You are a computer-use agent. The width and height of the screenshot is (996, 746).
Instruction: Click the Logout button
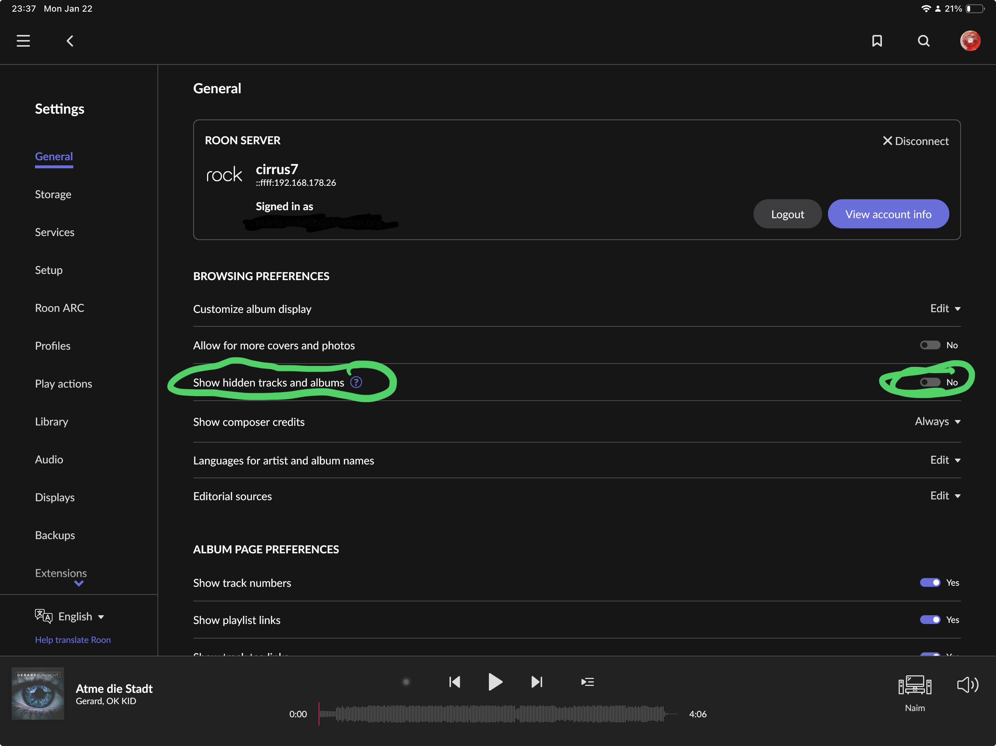pyautogui.click(x=787, y=214)
